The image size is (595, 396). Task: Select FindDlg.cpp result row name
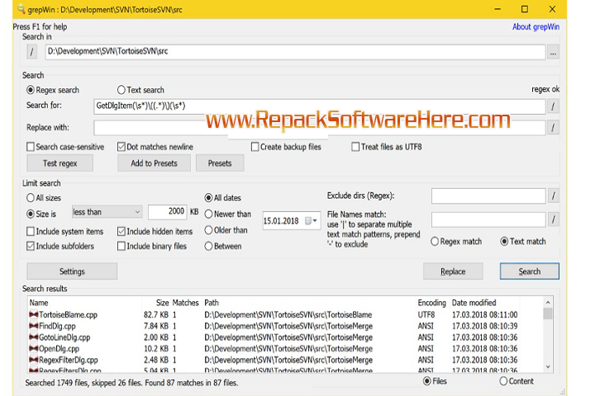point(57,326)
